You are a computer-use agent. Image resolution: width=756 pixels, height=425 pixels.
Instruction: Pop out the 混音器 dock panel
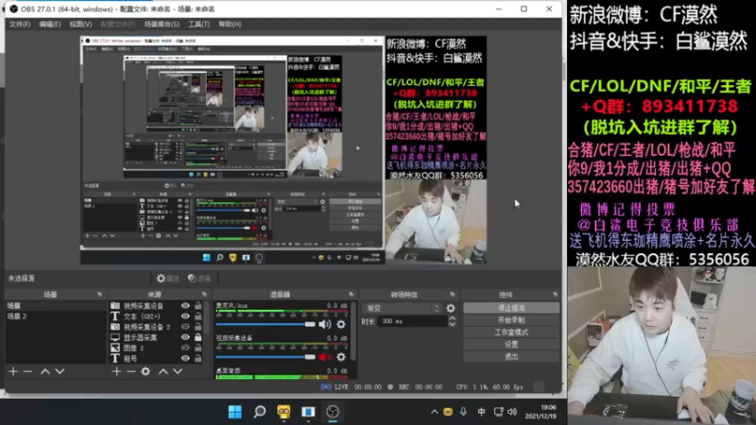coord(351,294)
